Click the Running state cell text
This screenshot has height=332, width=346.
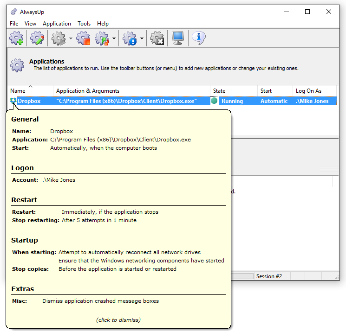pyautogui.click(x=232, y=101)
